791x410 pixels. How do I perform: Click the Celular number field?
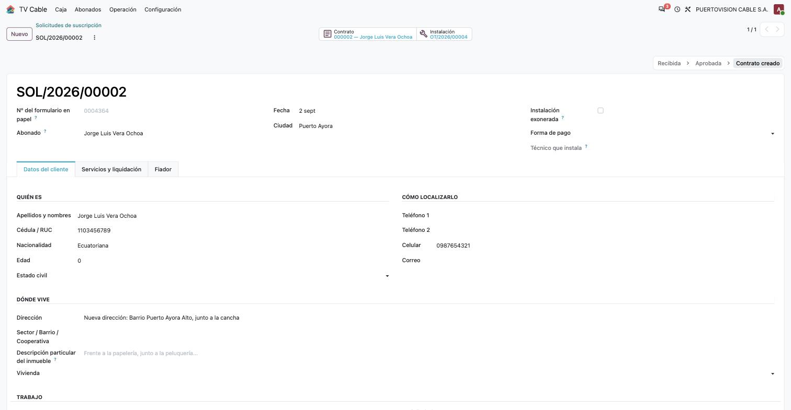tap(605, 245)
